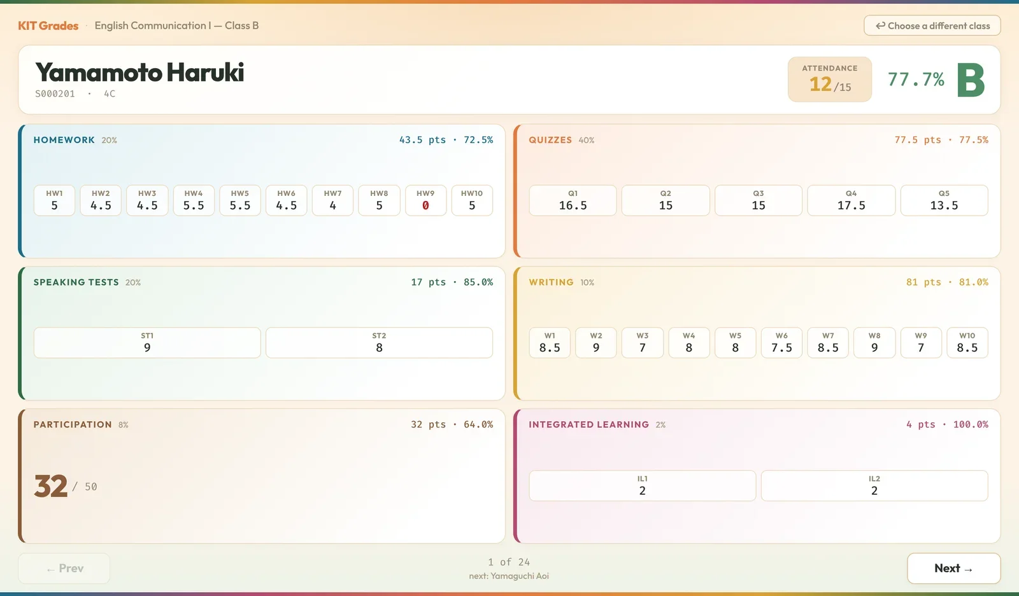The image size is (1019, 596).
Task: Click the Q4 quiz score 17.5
Action: click(852, 200)
